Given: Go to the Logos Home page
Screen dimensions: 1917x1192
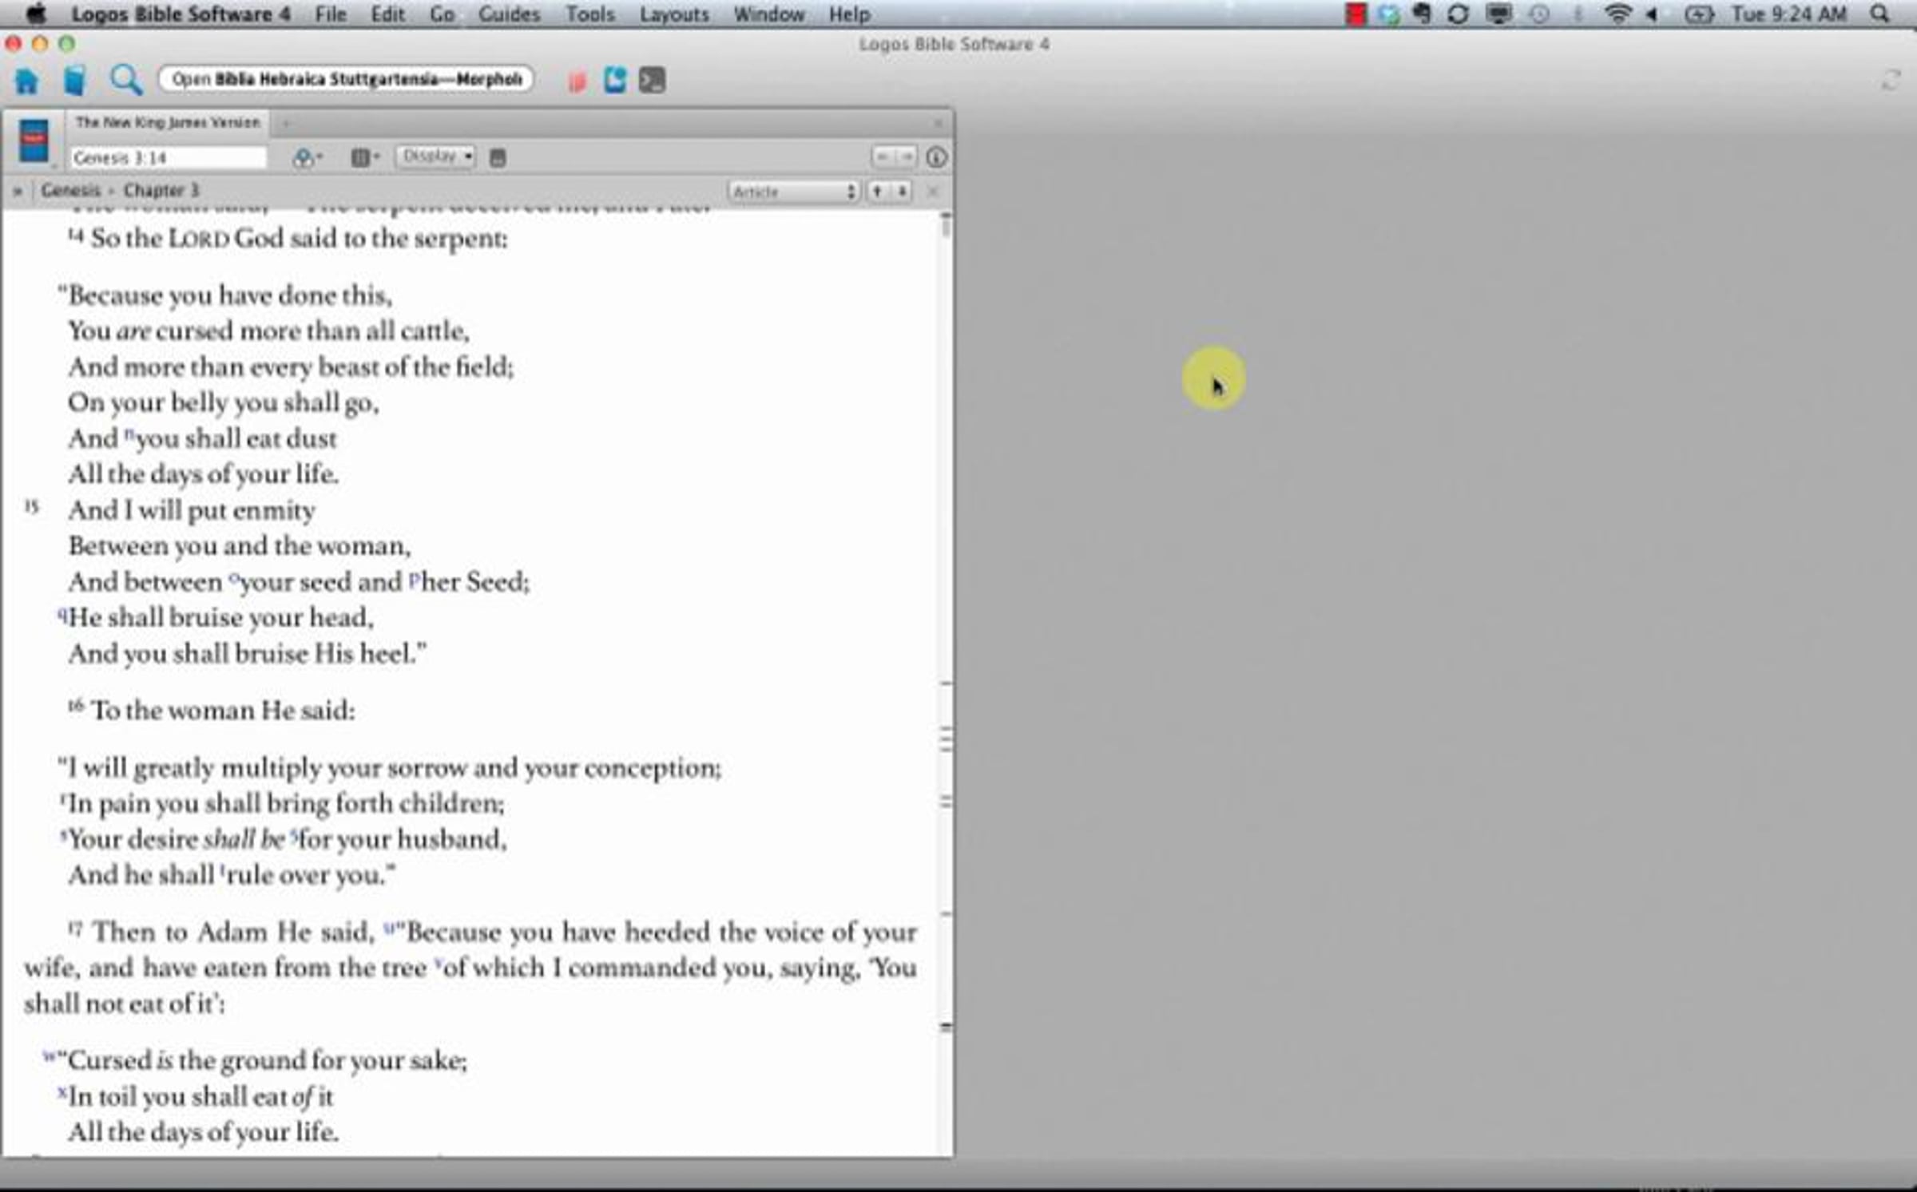Looking at the screenshot, I should pyautogui.click(x=26, y=81).
